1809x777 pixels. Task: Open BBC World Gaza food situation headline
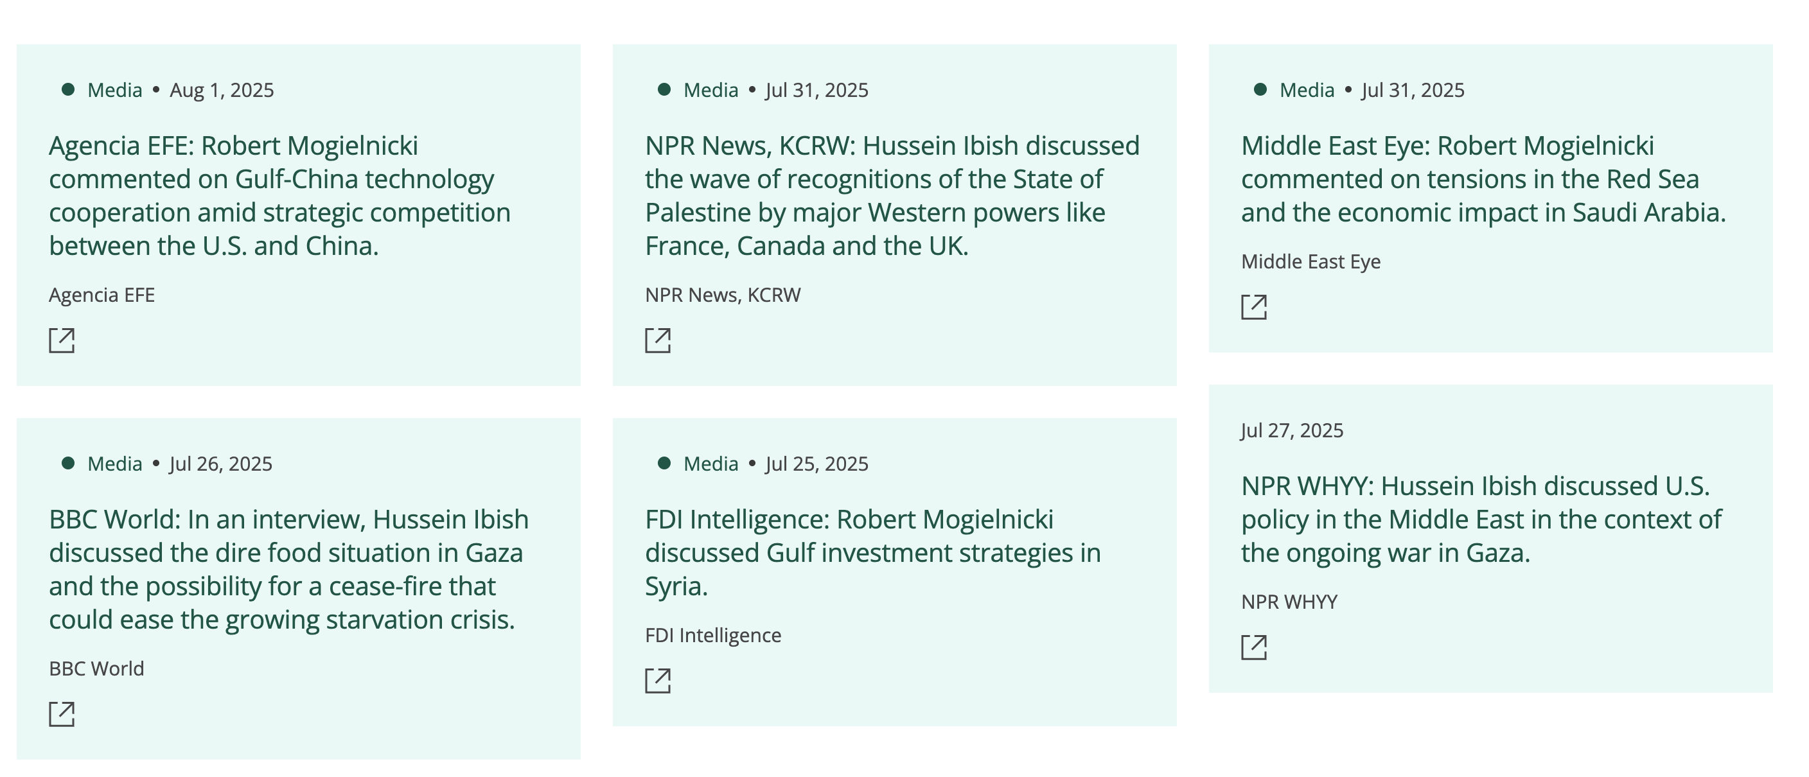point(288,569)
